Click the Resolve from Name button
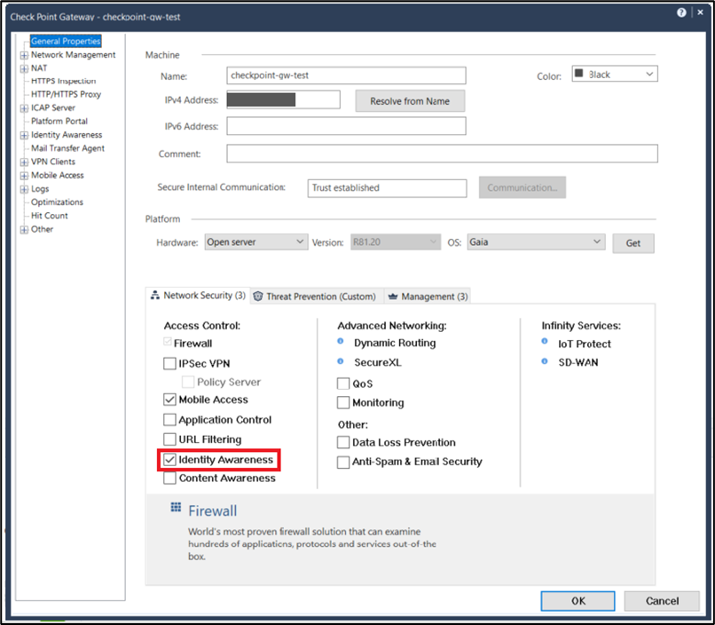Viewport: 715px width, 625px height. click(x=409, y=101)
